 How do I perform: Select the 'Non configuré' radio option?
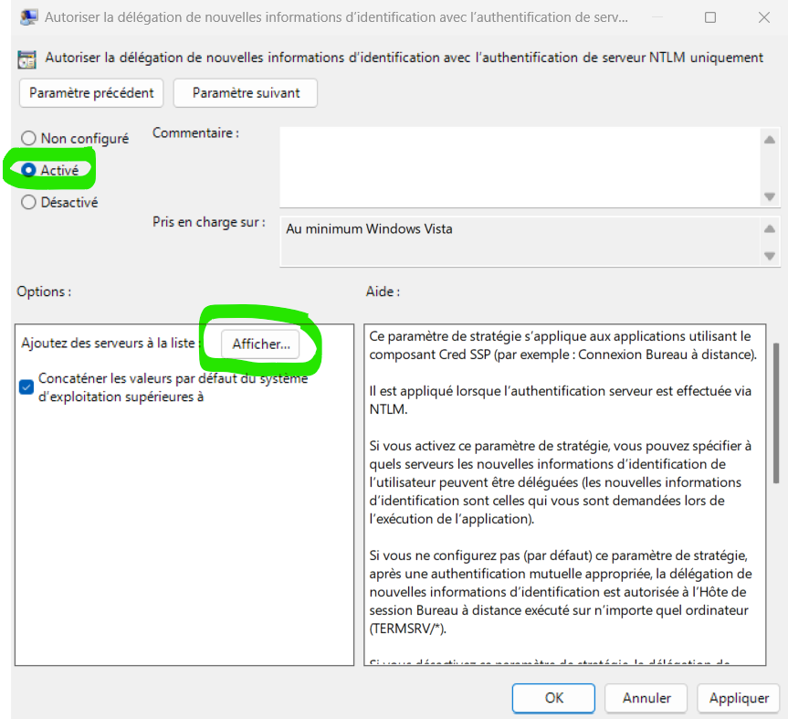(x=29, y=139)
